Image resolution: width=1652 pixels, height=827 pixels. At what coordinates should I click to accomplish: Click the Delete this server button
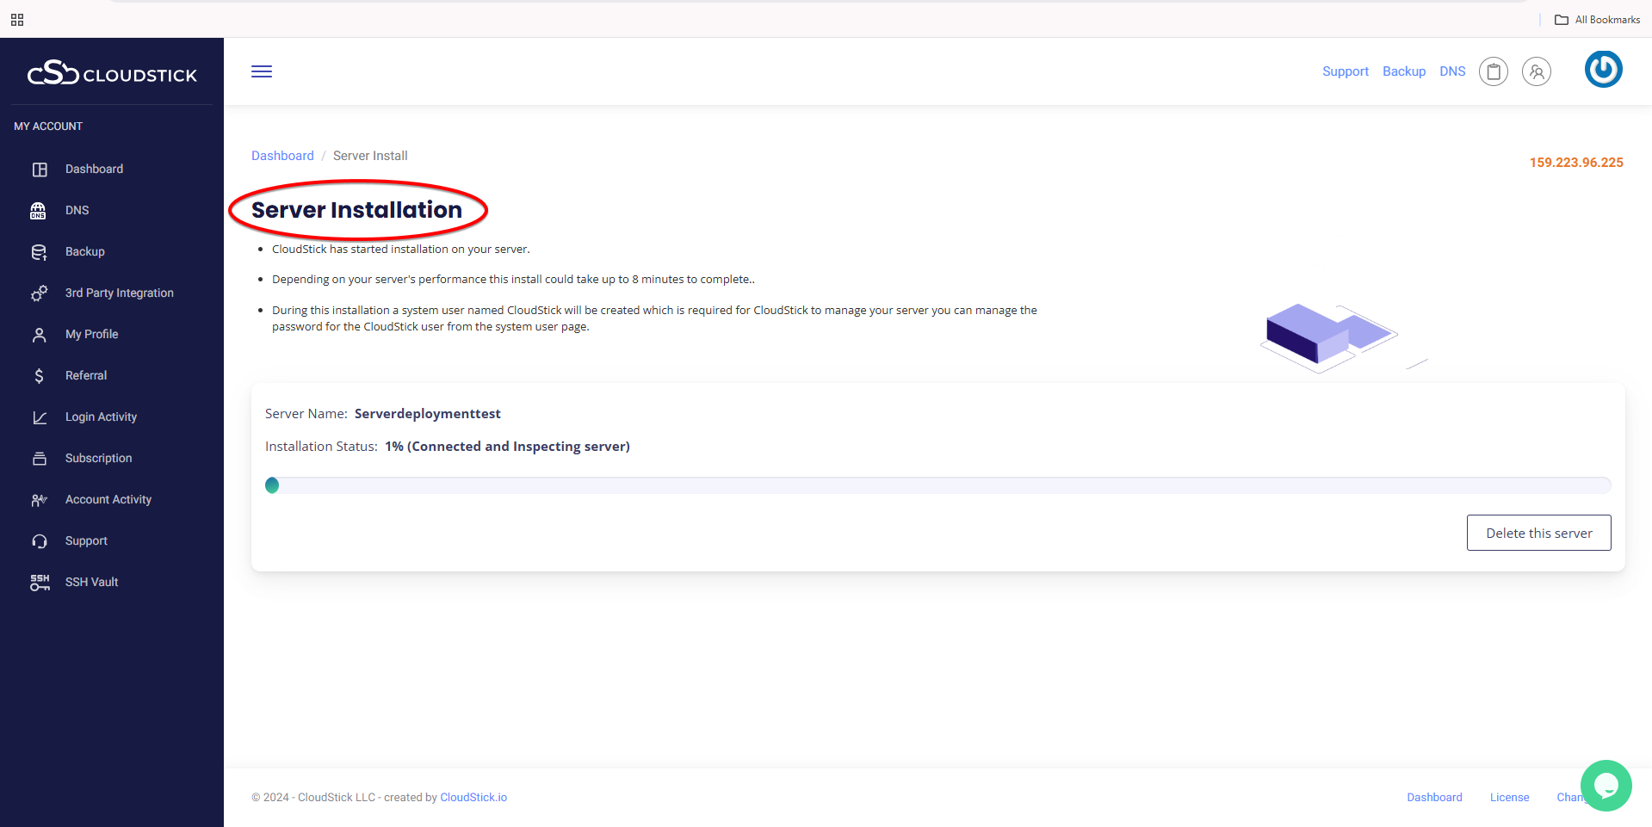click(1538, 533)
